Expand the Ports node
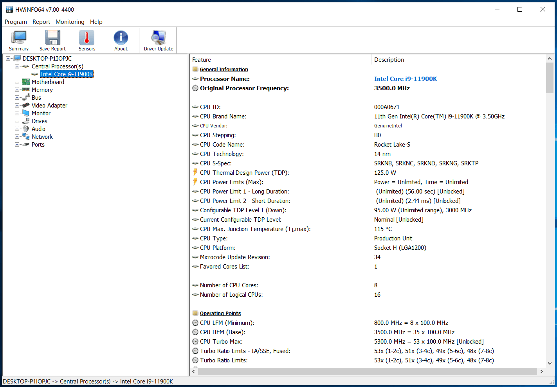 point(17,144)
